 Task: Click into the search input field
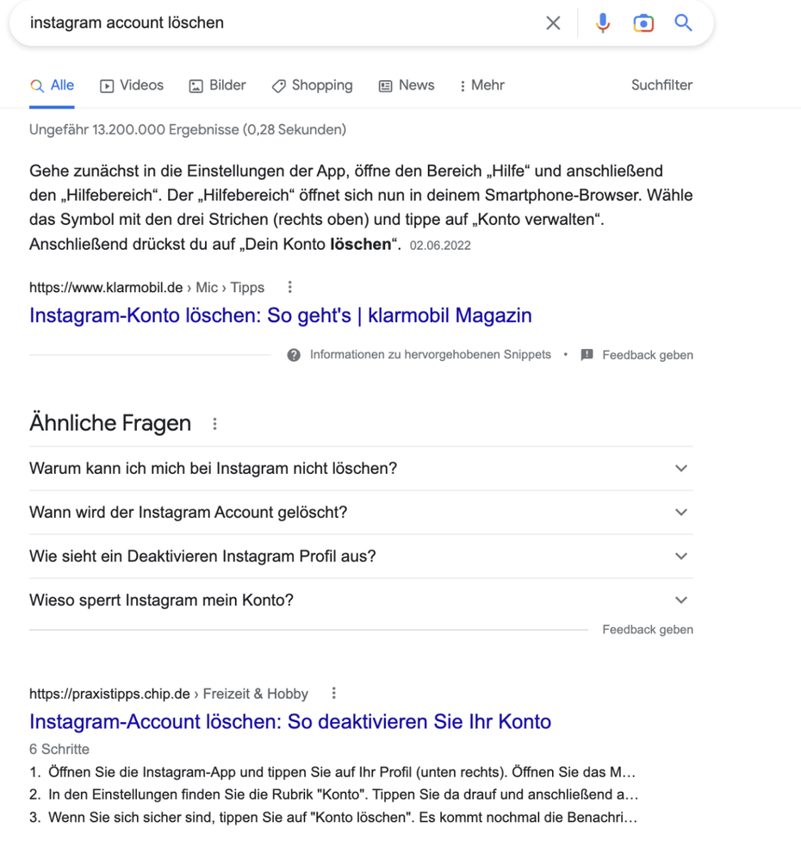click(276, 23)
